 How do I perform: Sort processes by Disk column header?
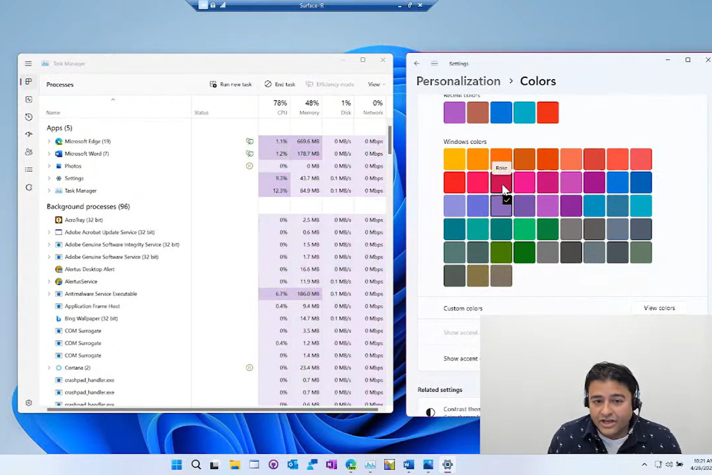pyautogui.click(x=338, y=107)
